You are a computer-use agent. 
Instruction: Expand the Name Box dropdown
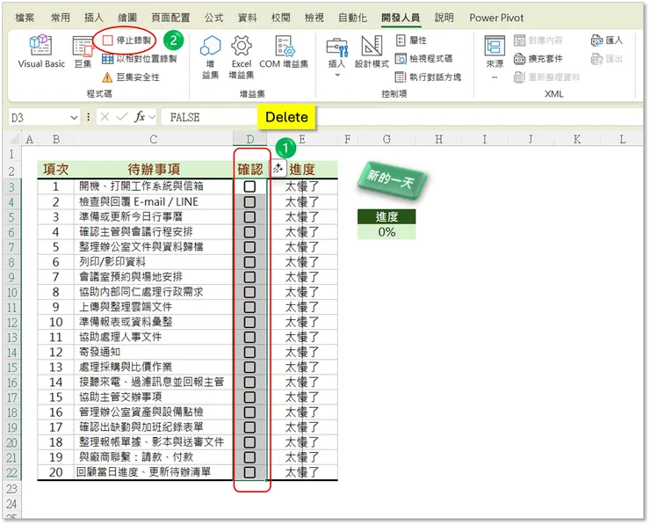click(74, 118)
